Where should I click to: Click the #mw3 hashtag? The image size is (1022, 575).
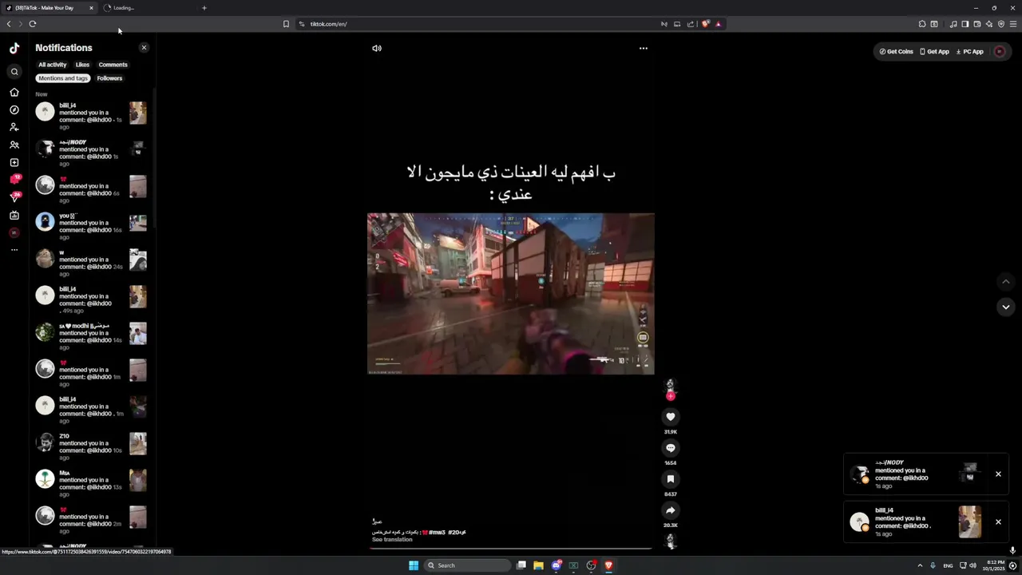436,532
